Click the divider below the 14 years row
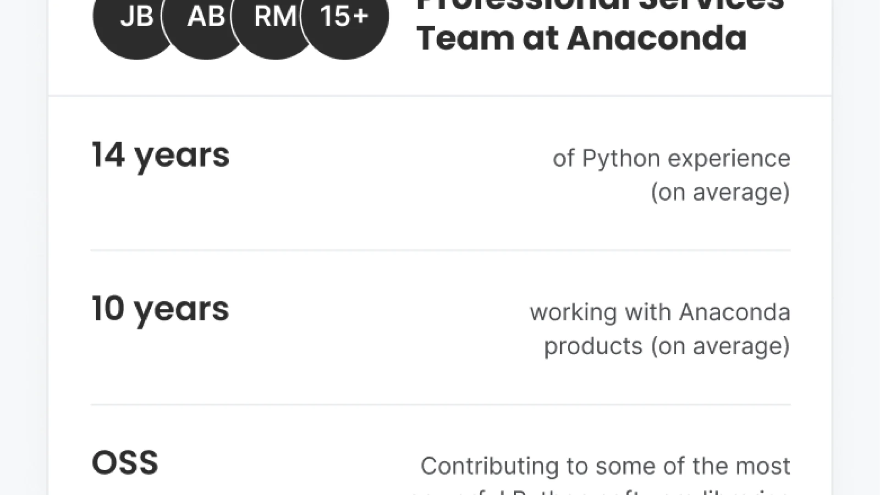Viewport: 880px width, 495px height. pos(440,250)
